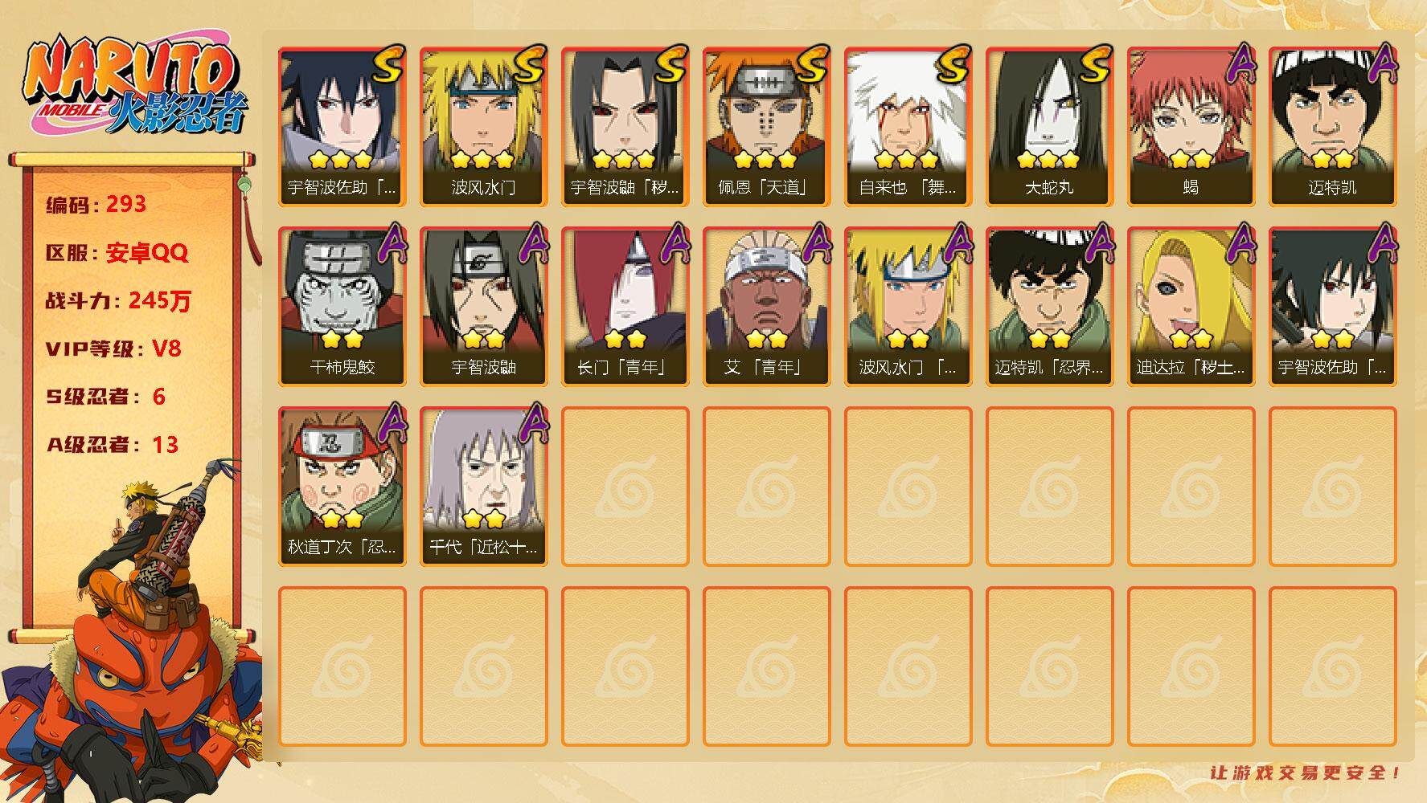1427x803 pixels.
Task: Click the S rank badge on 自来也 card
Action: [952, 64]
